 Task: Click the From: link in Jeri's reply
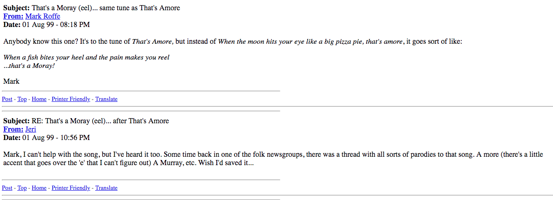(x=13, y=129)
